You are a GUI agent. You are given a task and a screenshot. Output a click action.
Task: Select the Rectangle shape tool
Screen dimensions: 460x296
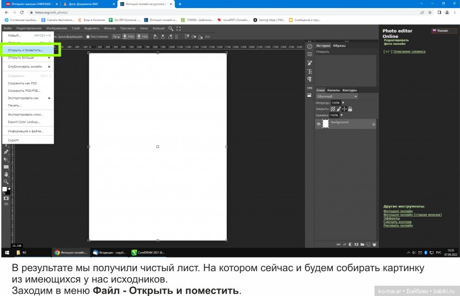(x=6, y=167)
